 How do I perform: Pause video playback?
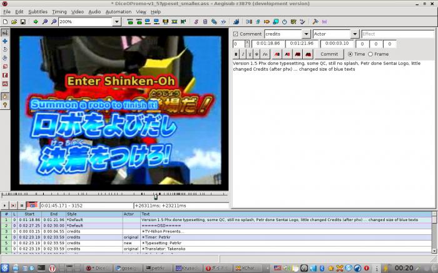point(22,206)
